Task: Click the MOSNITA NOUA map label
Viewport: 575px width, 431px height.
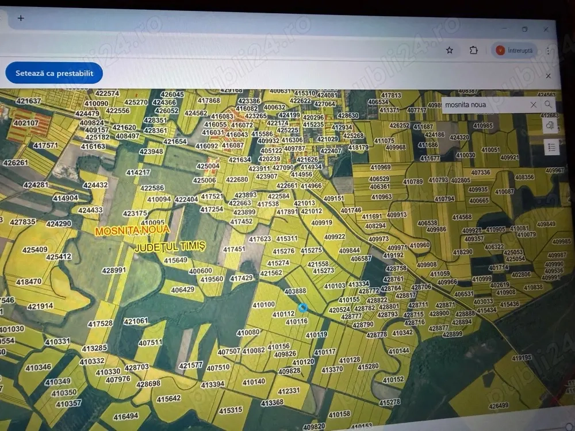Action: point(132,230)
